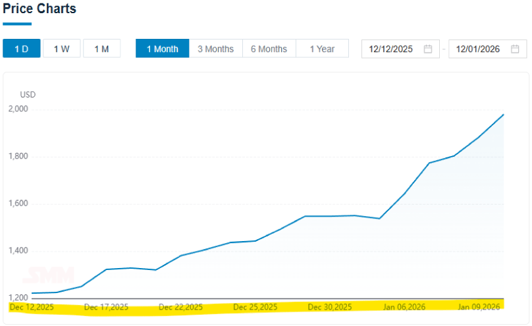Click the USD currency label
The height and width of the screenshot is (326, 532).
click(28, 95)
